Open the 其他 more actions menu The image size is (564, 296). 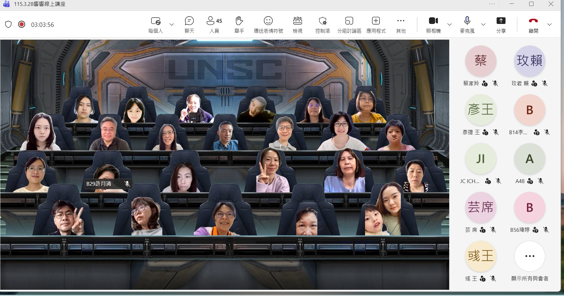click(401, 25)
